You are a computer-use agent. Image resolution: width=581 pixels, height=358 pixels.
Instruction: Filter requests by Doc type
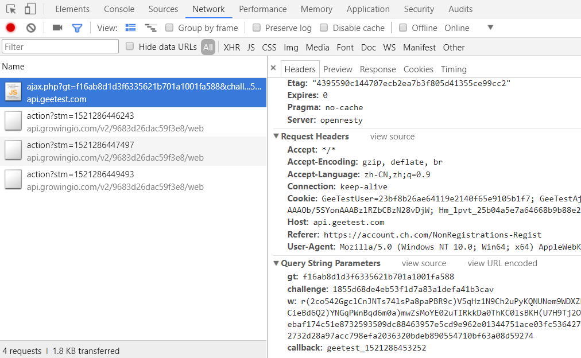(x=369, y=48)
